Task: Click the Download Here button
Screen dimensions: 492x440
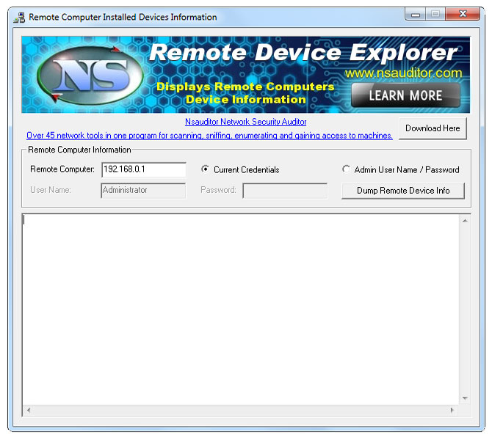Action: [x=433, y=128]
